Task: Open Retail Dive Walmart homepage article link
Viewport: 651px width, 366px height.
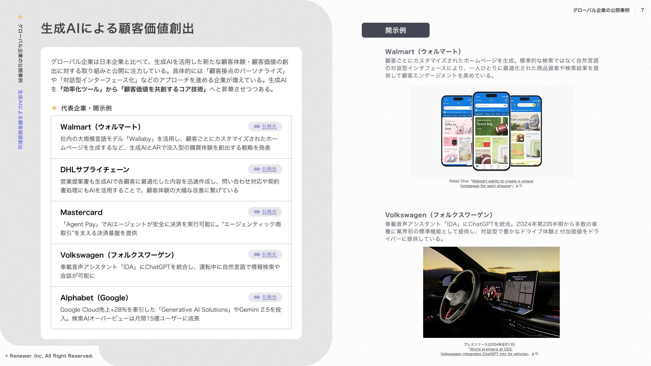Action: [x=502, y=181]
